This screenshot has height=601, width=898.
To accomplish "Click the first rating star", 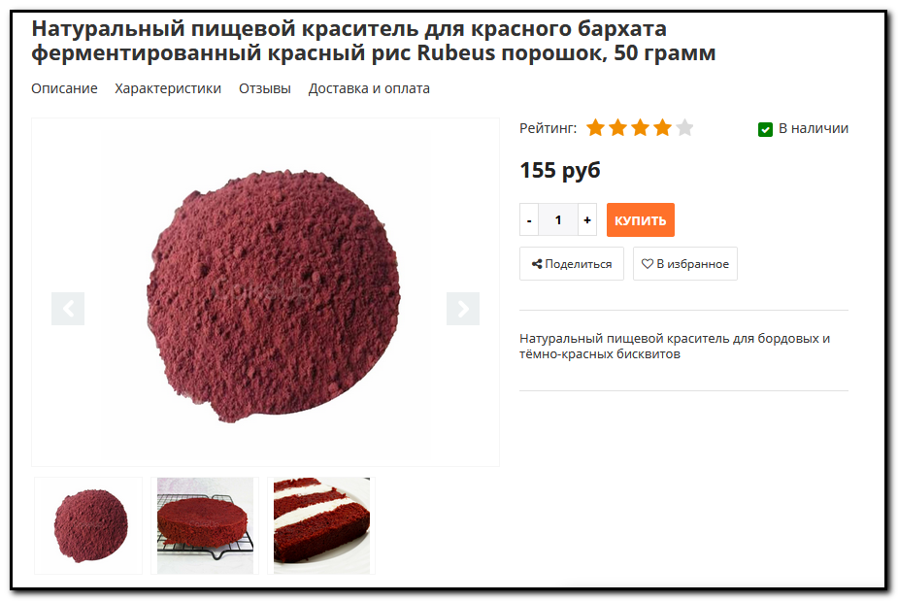I will tap(596, 128).
